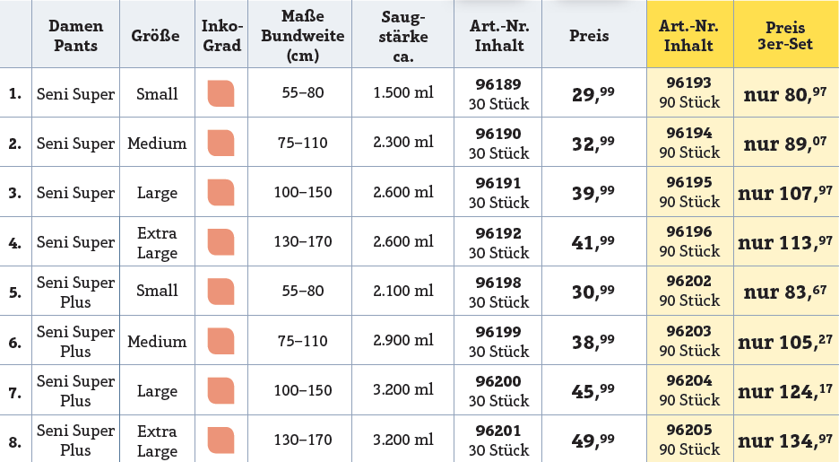Viewport: 839px width, 462px height.
Task: Click the set price nur 134,97
Action: [x=785, y=440]
